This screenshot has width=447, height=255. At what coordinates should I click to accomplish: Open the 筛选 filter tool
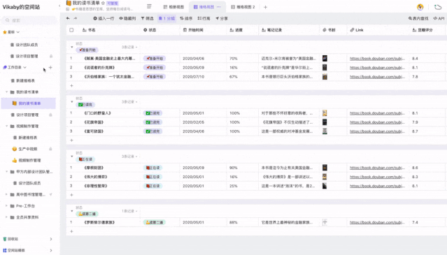pos(147,18)
